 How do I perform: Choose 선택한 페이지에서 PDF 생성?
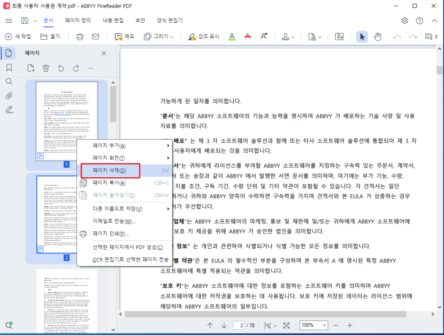point(125,247)
